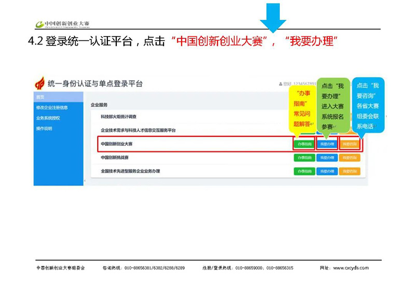Click 中国创新创业大赛组委会 in the footer
Screen dimensions: 415x293
point(61,268)
